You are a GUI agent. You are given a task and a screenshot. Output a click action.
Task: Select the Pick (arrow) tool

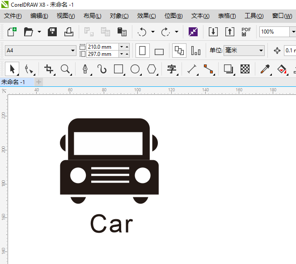13,69
